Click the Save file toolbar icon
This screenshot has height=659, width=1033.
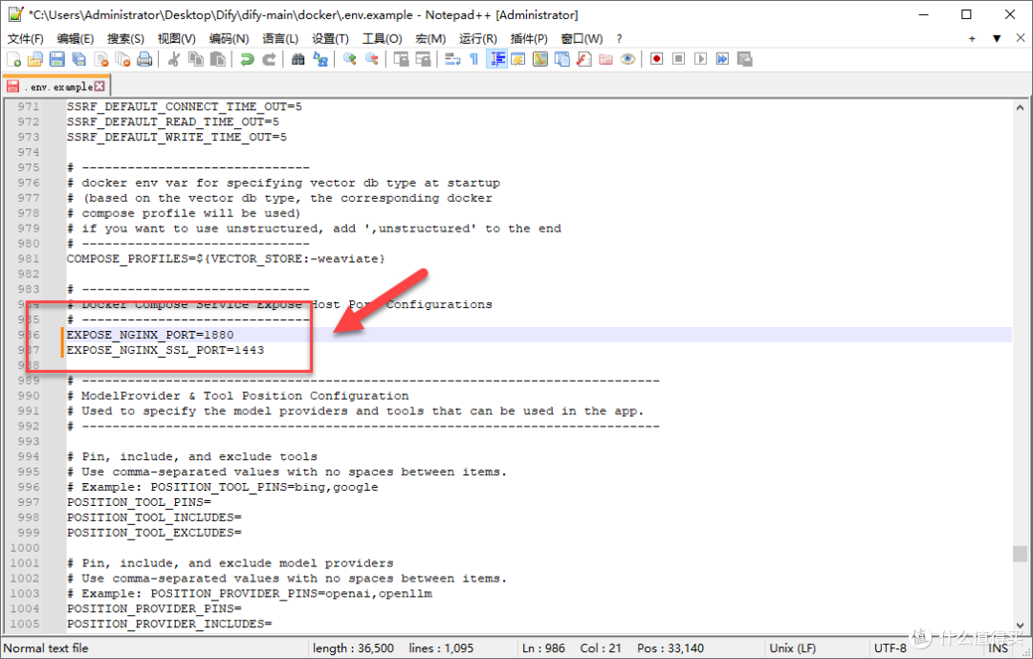click(57, 59)
